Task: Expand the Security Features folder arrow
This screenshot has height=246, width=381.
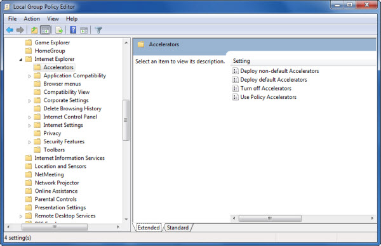Action: (30, 142)
